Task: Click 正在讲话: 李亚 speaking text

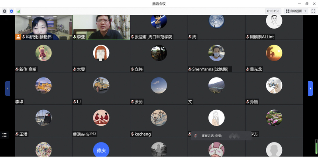Action: pyautogui.click(x=212, y=136)
